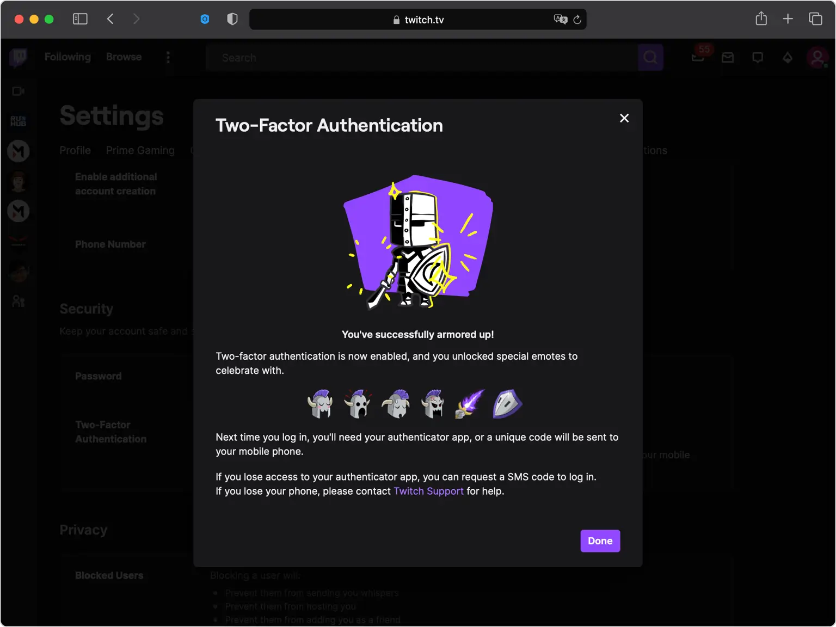Click the purple shield emote

pos(507,404)
